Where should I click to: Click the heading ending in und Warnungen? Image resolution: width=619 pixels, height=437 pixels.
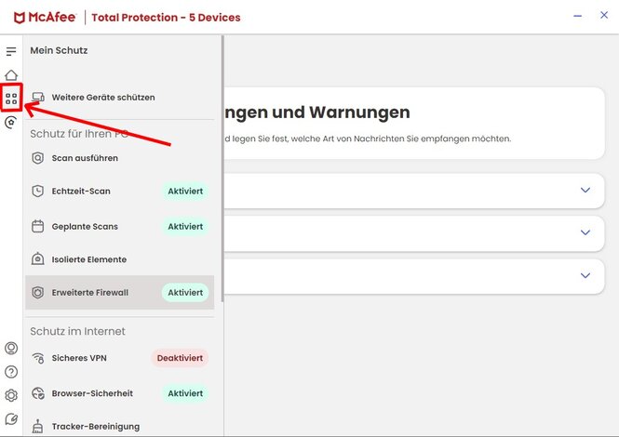coord(317,113)
